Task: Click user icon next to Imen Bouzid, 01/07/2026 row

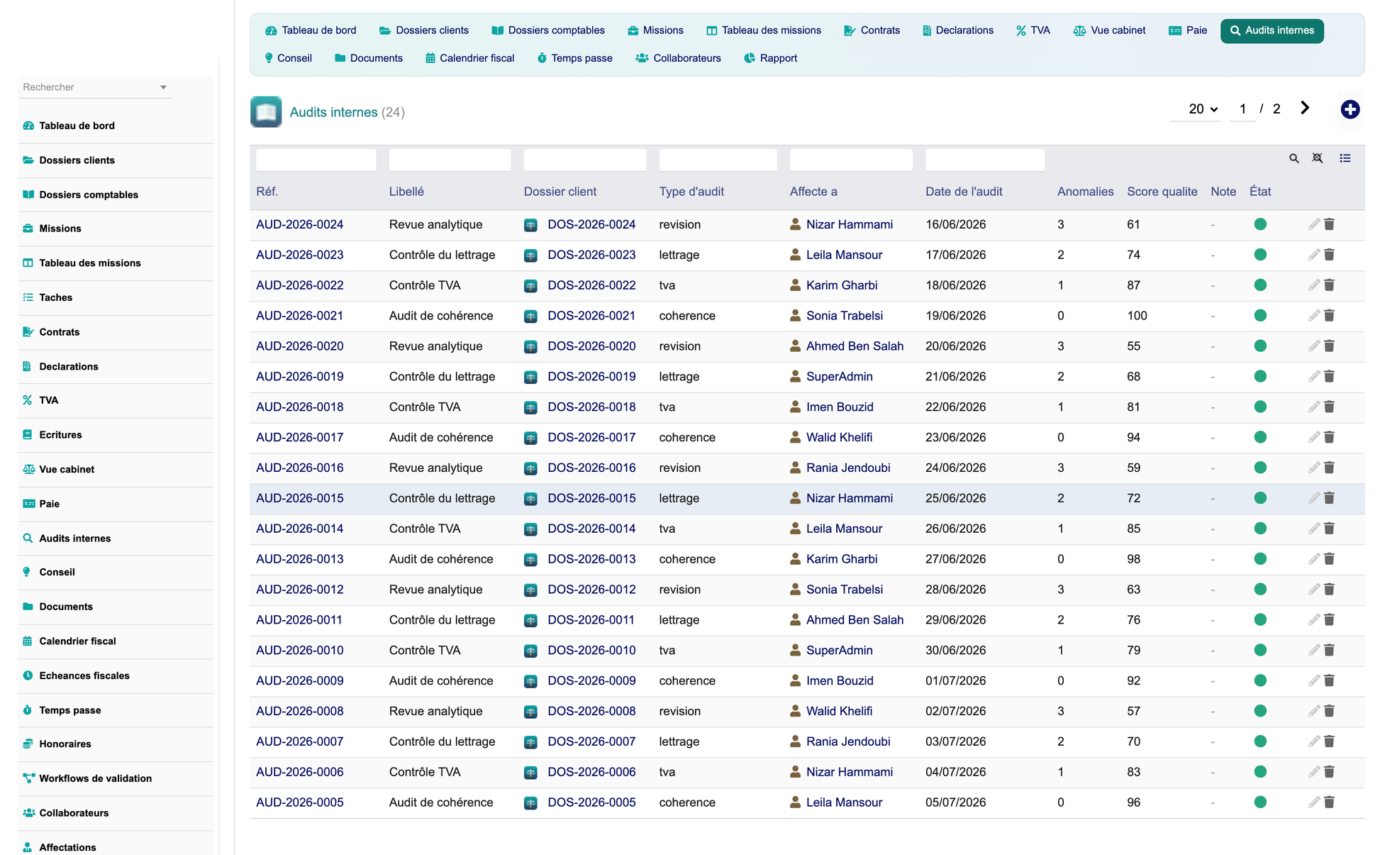Action: [x=795, y=680]
